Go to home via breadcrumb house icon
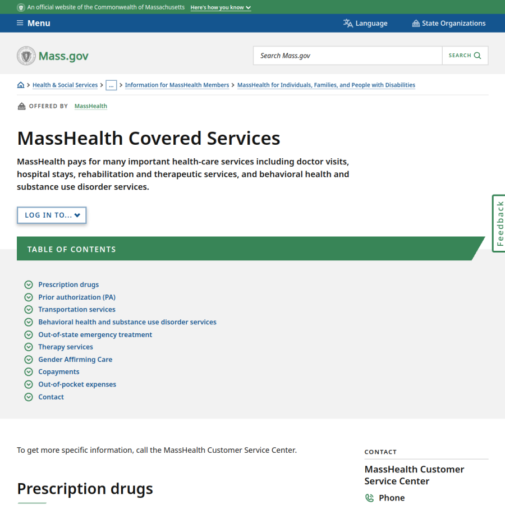 [x=21, y=85]
